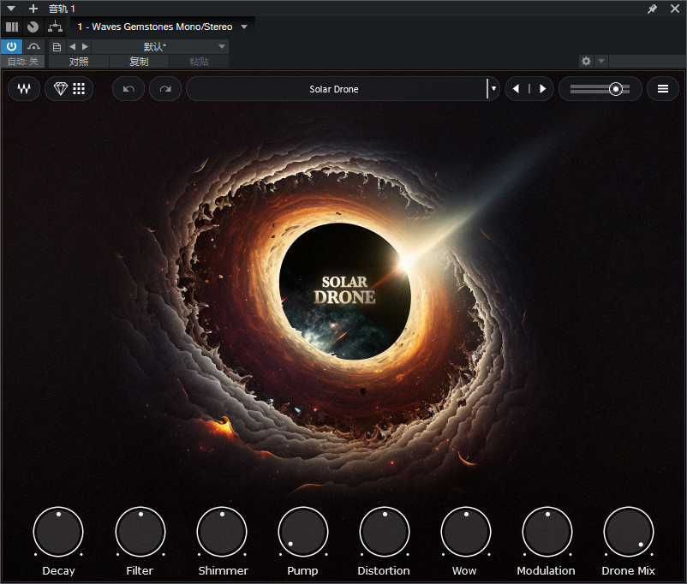Toggle the bypass arc icon beside power
This screenshot has height=584, width=687.
coord(33,46)
